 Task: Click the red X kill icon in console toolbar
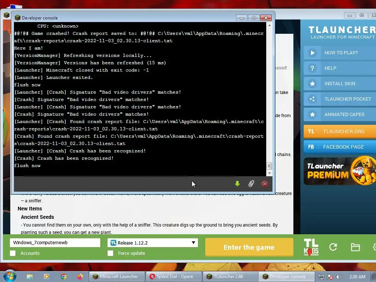point(265,184)
